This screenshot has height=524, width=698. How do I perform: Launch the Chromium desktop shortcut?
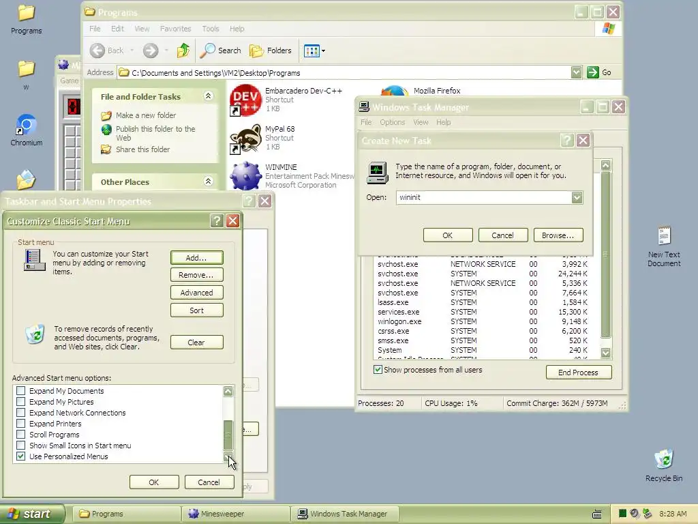pos(27,130)
